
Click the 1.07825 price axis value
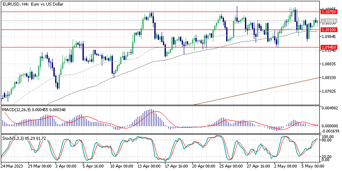pyautogui.click(x=328, y=91)
